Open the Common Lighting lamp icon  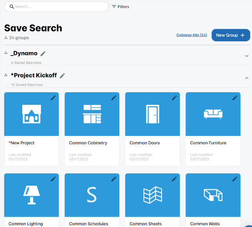(x=31, y=195)
